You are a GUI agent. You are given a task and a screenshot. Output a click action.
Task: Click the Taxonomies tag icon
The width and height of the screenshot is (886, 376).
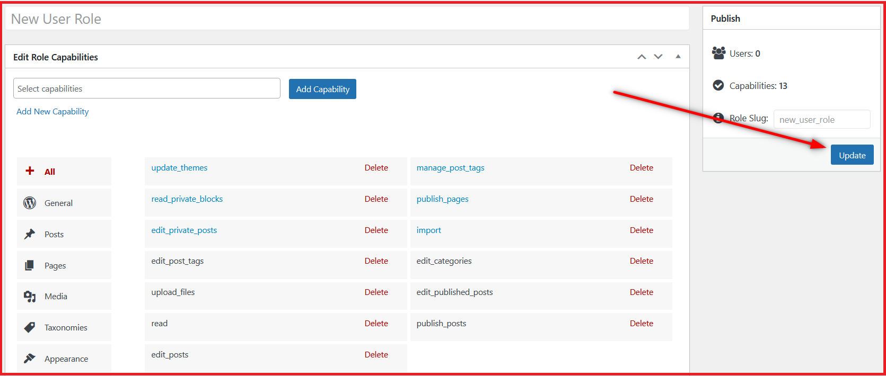[30, 327]
